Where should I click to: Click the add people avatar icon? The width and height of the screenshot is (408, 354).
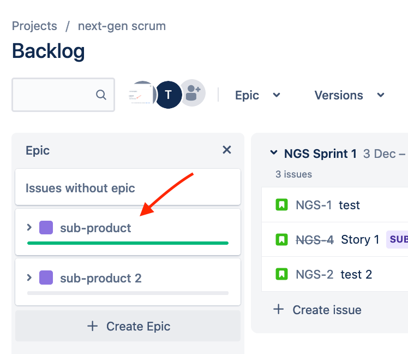(x=192, y=95)
